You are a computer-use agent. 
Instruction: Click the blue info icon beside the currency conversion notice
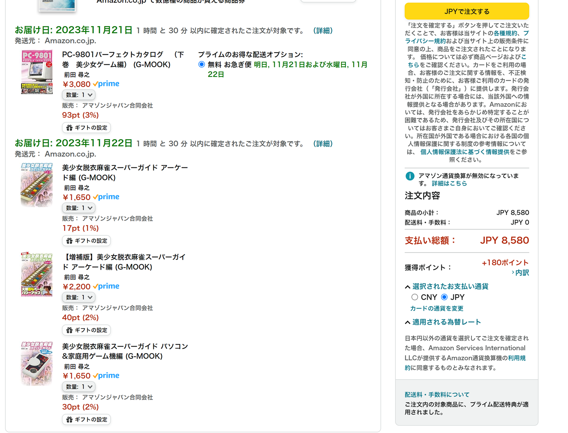pyautogui.click(x=410, y=176)
